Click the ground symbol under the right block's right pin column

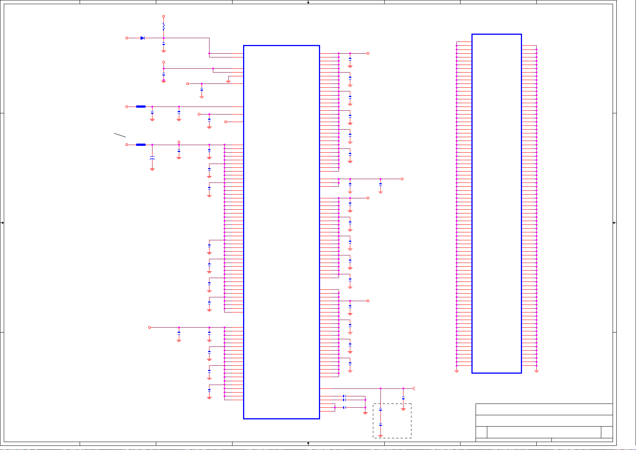coord(536,371)
